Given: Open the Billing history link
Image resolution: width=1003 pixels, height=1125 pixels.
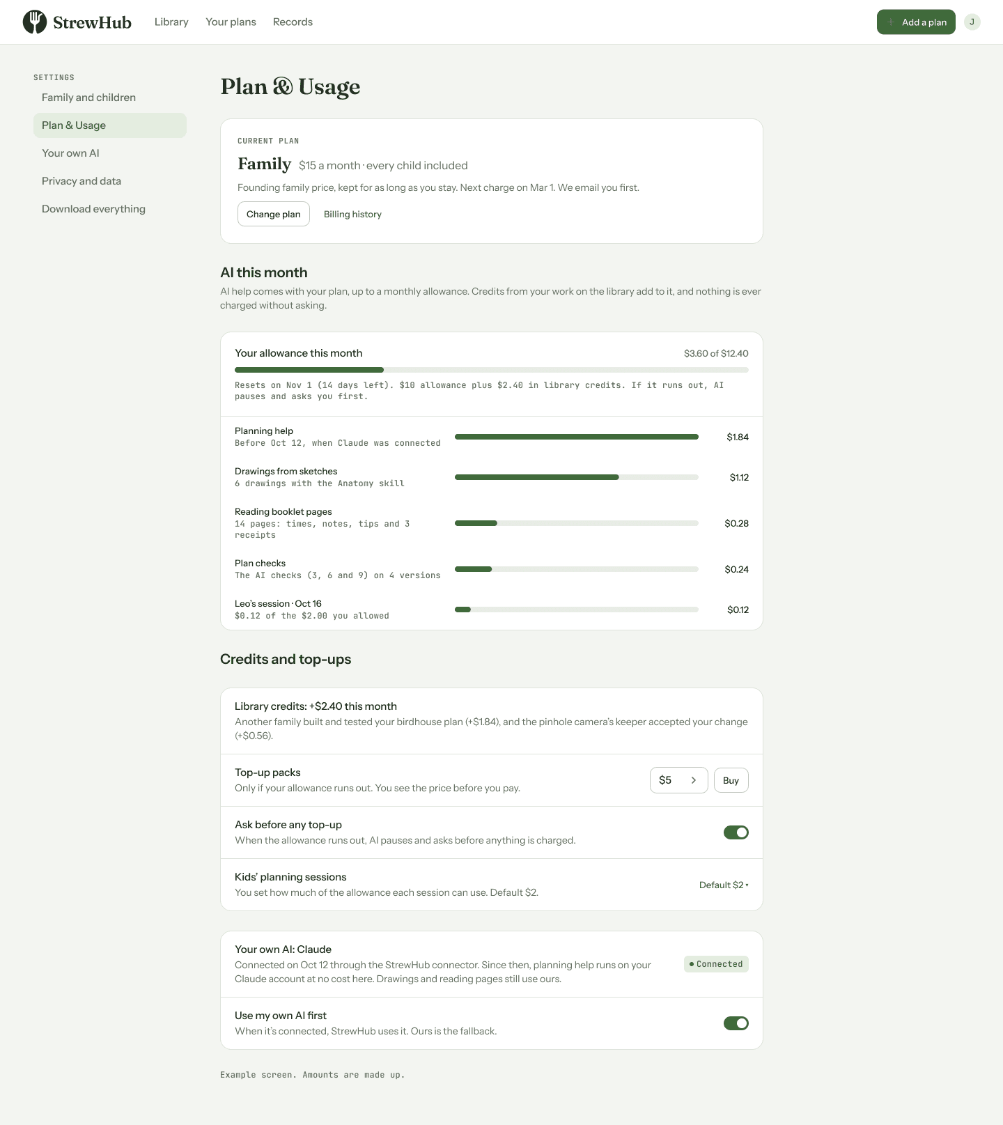Looking at the screenshot, I should [x=352, y=214].
